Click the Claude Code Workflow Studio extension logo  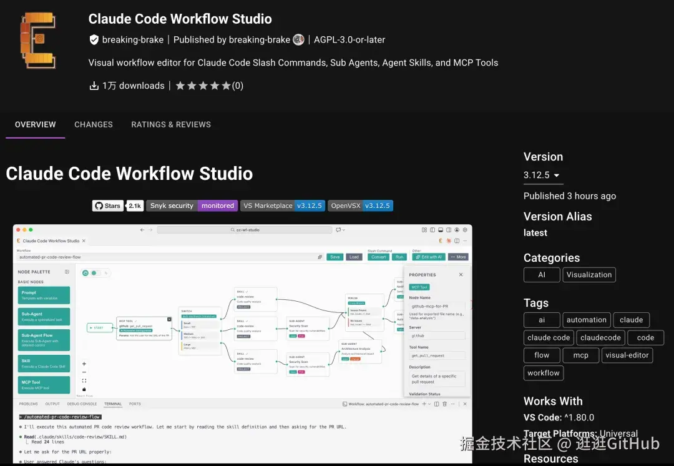coord(38,40)
